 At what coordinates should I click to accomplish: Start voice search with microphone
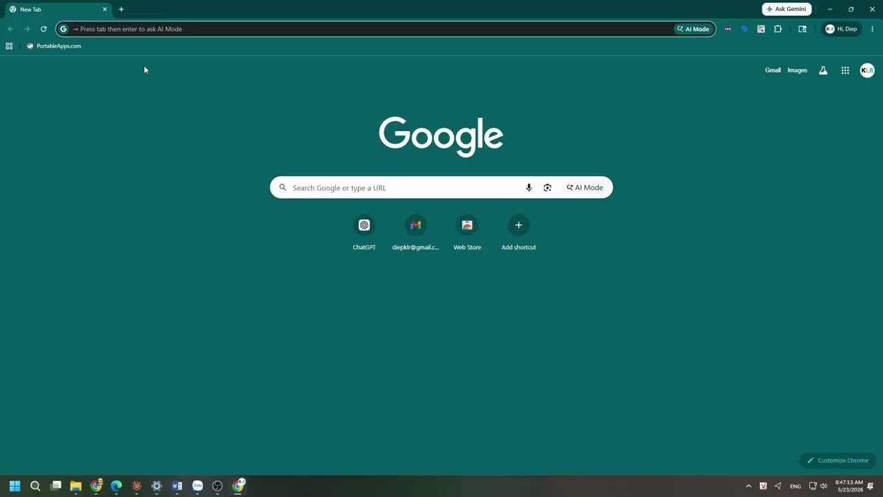click(x=529, y=188)
